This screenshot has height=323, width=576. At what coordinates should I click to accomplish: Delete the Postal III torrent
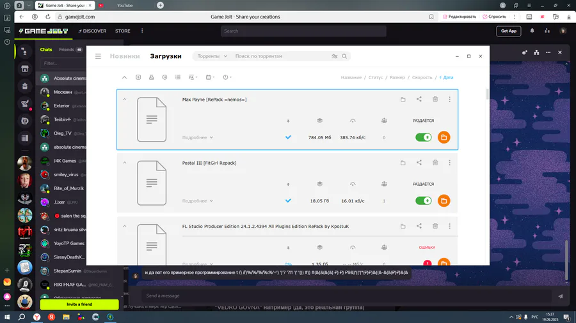[x=435, y=163]
